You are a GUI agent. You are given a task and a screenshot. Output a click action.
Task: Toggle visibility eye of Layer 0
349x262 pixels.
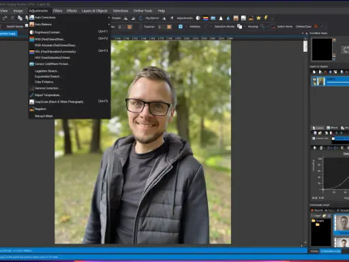pyautogui.click(x=315, y=80)
